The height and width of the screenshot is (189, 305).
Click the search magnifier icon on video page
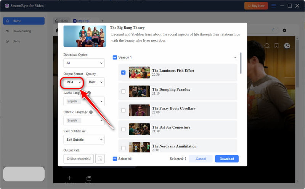coord(267,46)
